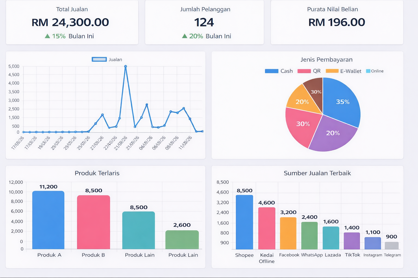Select the Produk A bar
The height and width of the screenshot is (278, 418).
point(48,220)
